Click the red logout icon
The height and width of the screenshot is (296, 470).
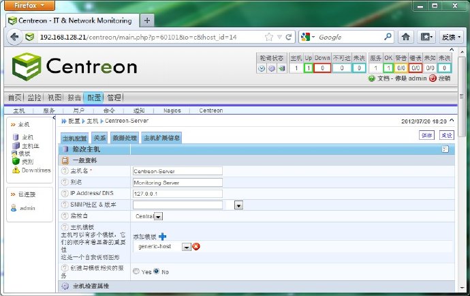(433, 78)
